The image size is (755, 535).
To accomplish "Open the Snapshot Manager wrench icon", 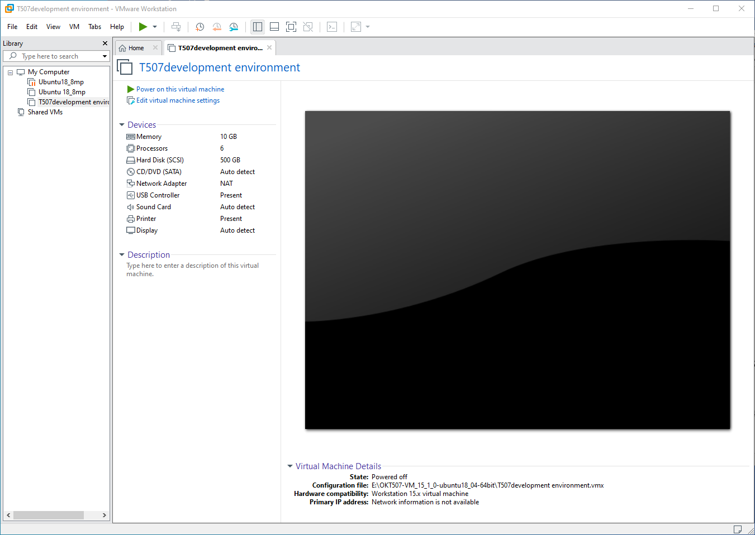I will (234, 27).
